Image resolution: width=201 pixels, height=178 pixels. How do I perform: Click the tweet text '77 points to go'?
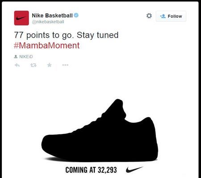pos(45,35)
